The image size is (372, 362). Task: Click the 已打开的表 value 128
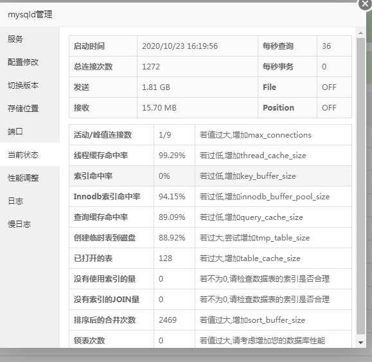165,258
